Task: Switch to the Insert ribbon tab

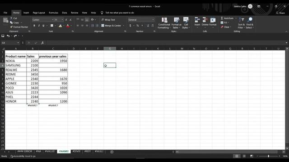Action: coord(26,13)
